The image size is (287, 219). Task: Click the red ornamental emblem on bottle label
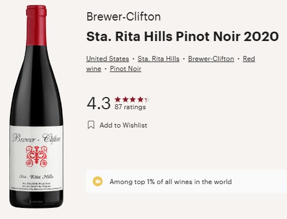coord(37,156)
